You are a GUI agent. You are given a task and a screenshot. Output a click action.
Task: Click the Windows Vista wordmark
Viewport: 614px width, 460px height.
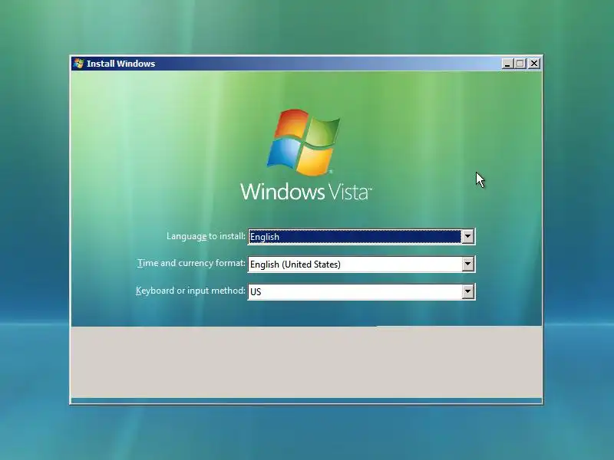coord(305,191)
